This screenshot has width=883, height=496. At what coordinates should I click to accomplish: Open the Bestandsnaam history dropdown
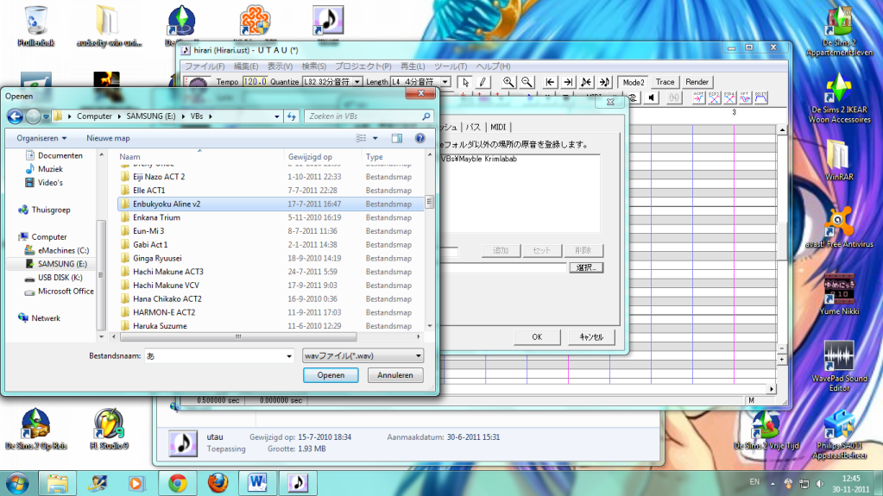[289, 355]
